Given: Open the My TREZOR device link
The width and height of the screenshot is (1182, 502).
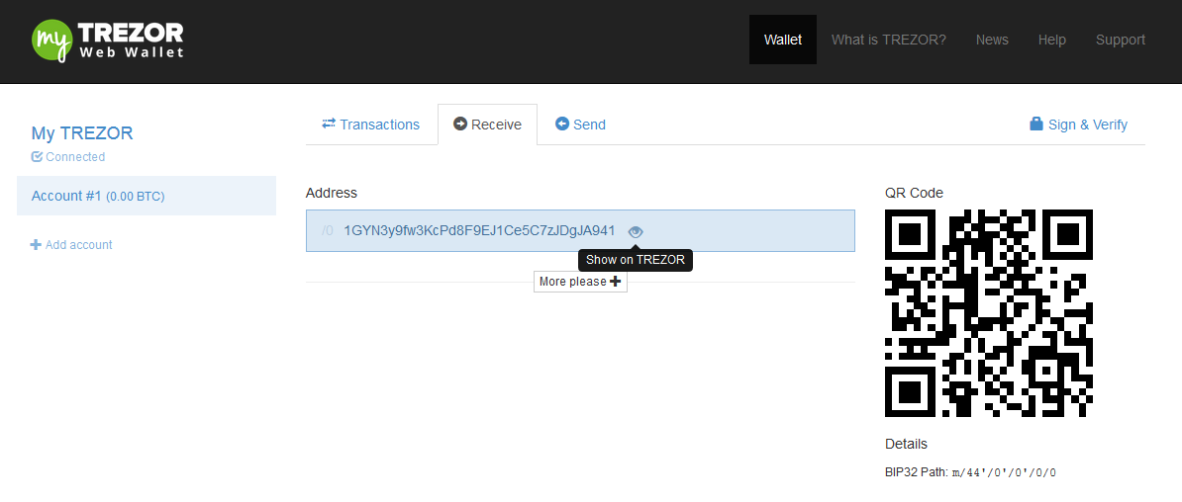Looking at the screenshot, I should pyautogui.click(x=82, y=133).
